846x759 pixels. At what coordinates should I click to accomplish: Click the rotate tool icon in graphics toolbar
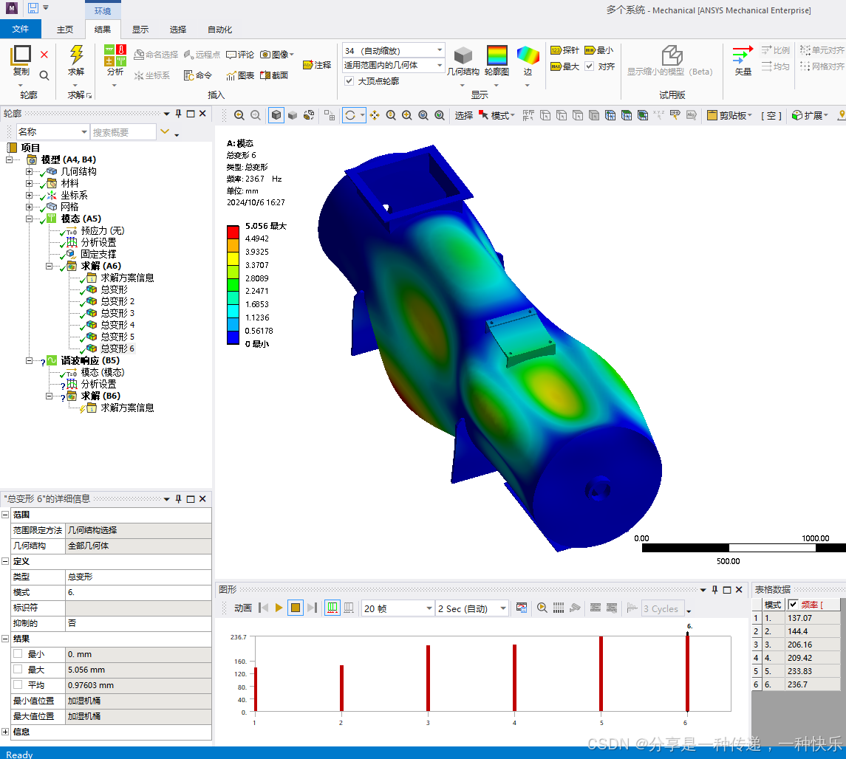pyautogui.click(x=350, y=115)
